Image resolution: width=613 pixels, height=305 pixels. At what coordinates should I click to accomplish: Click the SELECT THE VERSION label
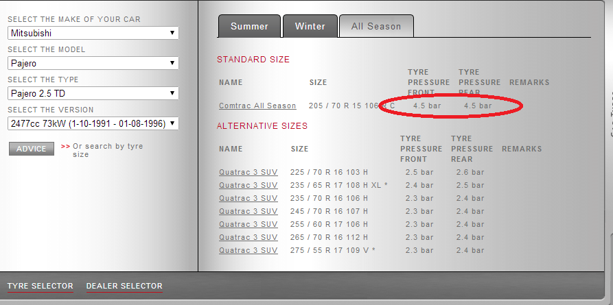pyautogui.click(x=51, y=110)
